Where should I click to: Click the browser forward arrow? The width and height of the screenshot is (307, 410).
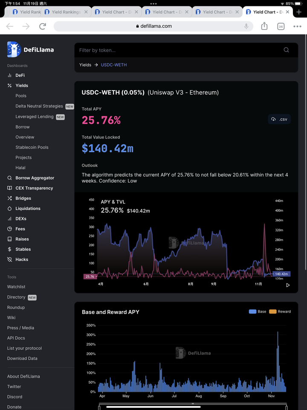(x=26, y=26)
